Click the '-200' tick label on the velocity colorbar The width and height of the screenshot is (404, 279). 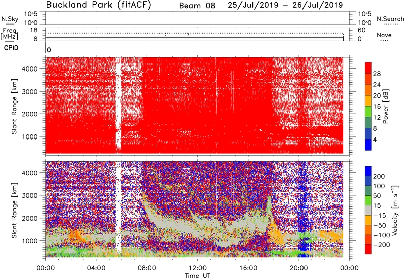coord(382,245)
